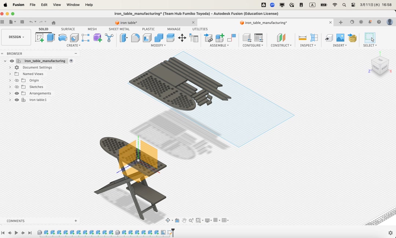Click the Home button in quick access toolbar
The image size is (396, 238).
[x=54, y=23]
